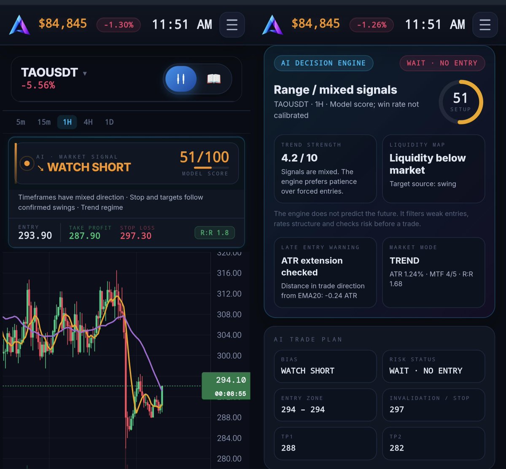The height and width of the screenshot is (469, 506).
Task: Click the Entry Zone 294 – 294 card
Action: [325, 405]
